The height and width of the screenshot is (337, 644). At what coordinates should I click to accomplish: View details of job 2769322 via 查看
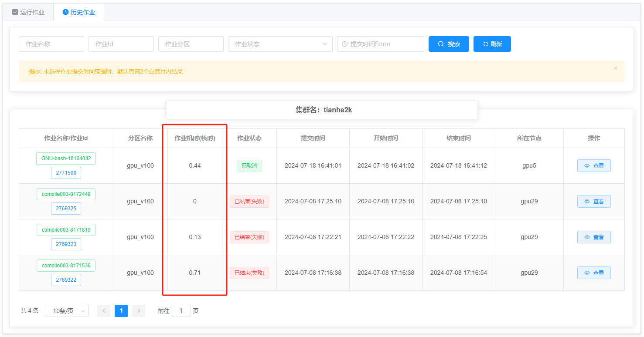[594, 273]
